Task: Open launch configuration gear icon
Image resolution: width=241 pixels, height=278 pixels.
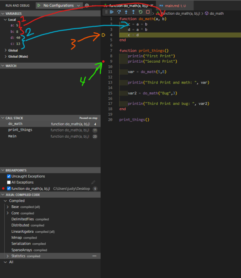Action: tap(87, 5)
